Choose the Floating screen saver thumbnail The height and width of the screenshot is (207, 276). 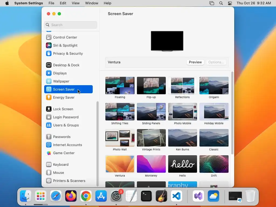(120, 85)
